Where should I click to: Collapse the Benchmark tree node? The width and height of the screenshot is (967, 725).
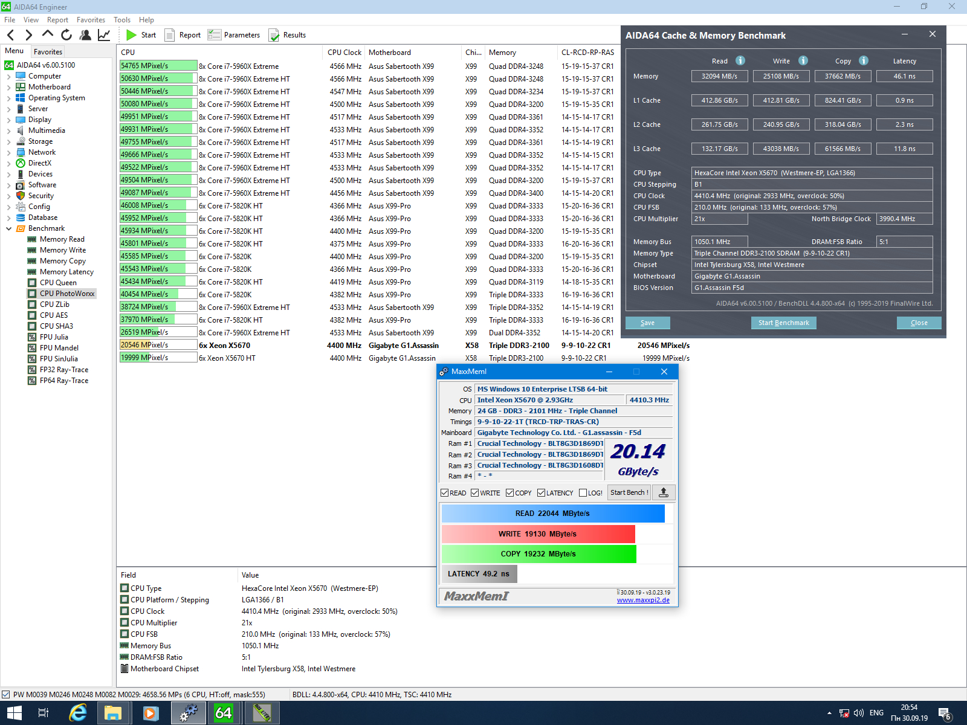[x=8, y=229]
